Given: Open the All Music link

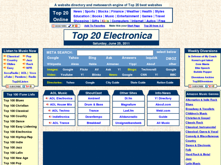Looking at the screenshot, I should [163, 123].
